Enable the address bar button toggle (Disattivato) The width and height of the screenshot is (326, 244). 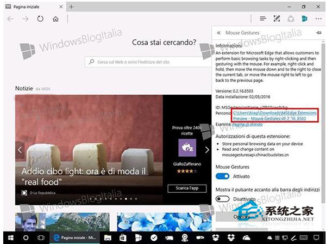pyautogui.click(x=222, y=199)
